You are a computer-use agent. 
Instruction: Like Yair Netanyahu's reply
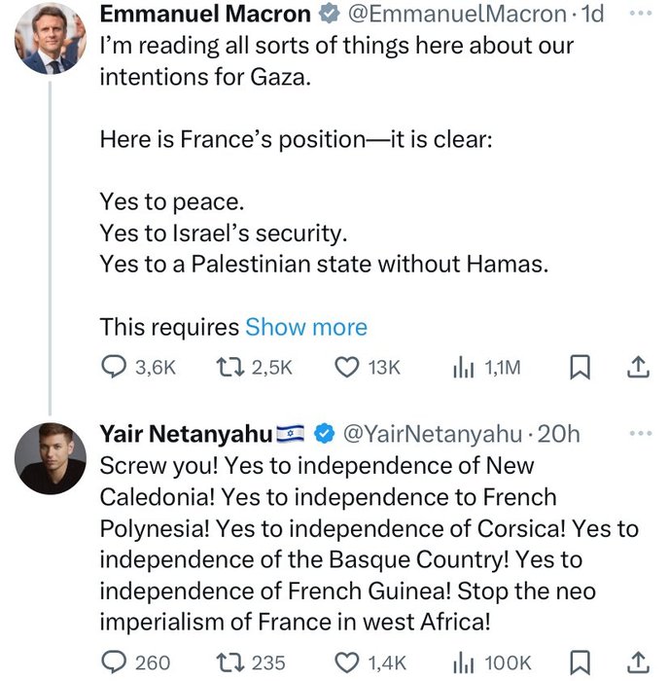[347, 663]
